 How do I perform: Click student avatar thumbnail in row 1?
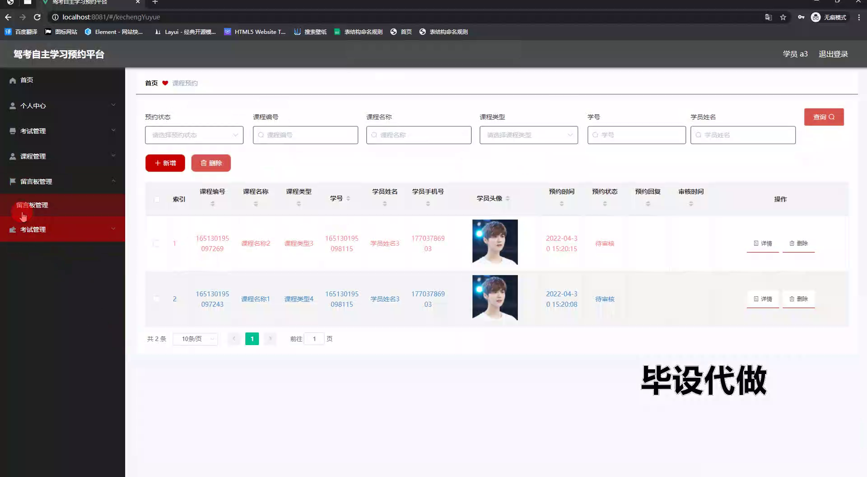[495, 242]
